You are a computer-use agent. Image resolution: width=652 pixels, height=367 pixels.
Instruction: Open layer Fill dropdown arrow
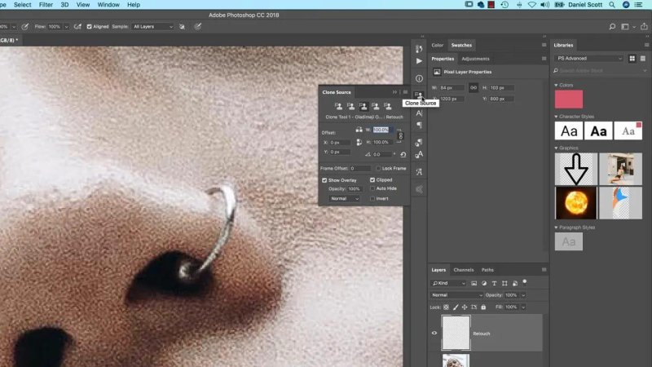tap(523, 307)
